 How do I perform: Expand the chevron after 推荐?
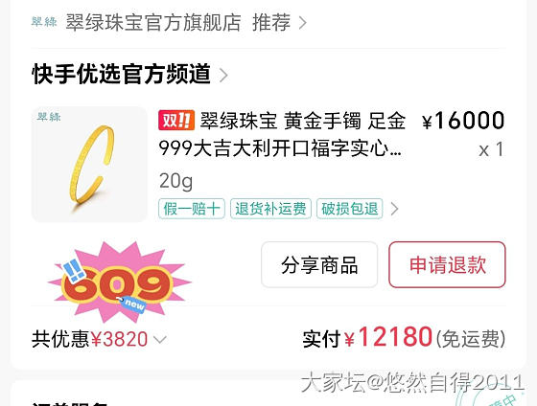(x=302, y=23)
